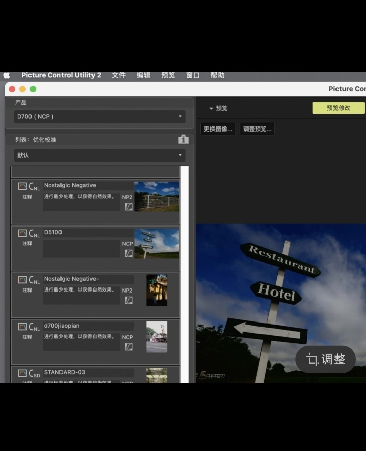Screen dimensions: 366x451
Task: Click the picture control icon of Nostalgic Negative- row
Action: (22, 280)
